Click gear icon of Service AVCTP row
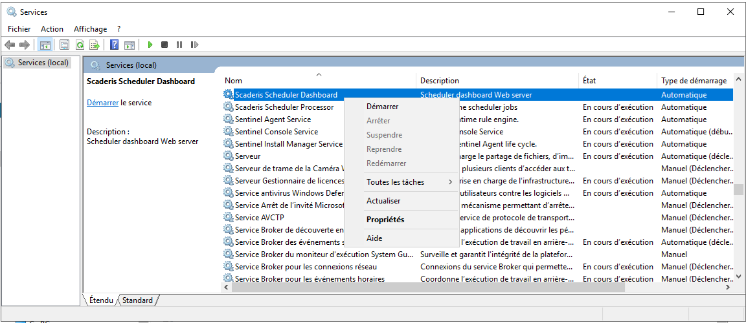Image resolution: width=746 pixels, height=323 pixels. [229, 217]
